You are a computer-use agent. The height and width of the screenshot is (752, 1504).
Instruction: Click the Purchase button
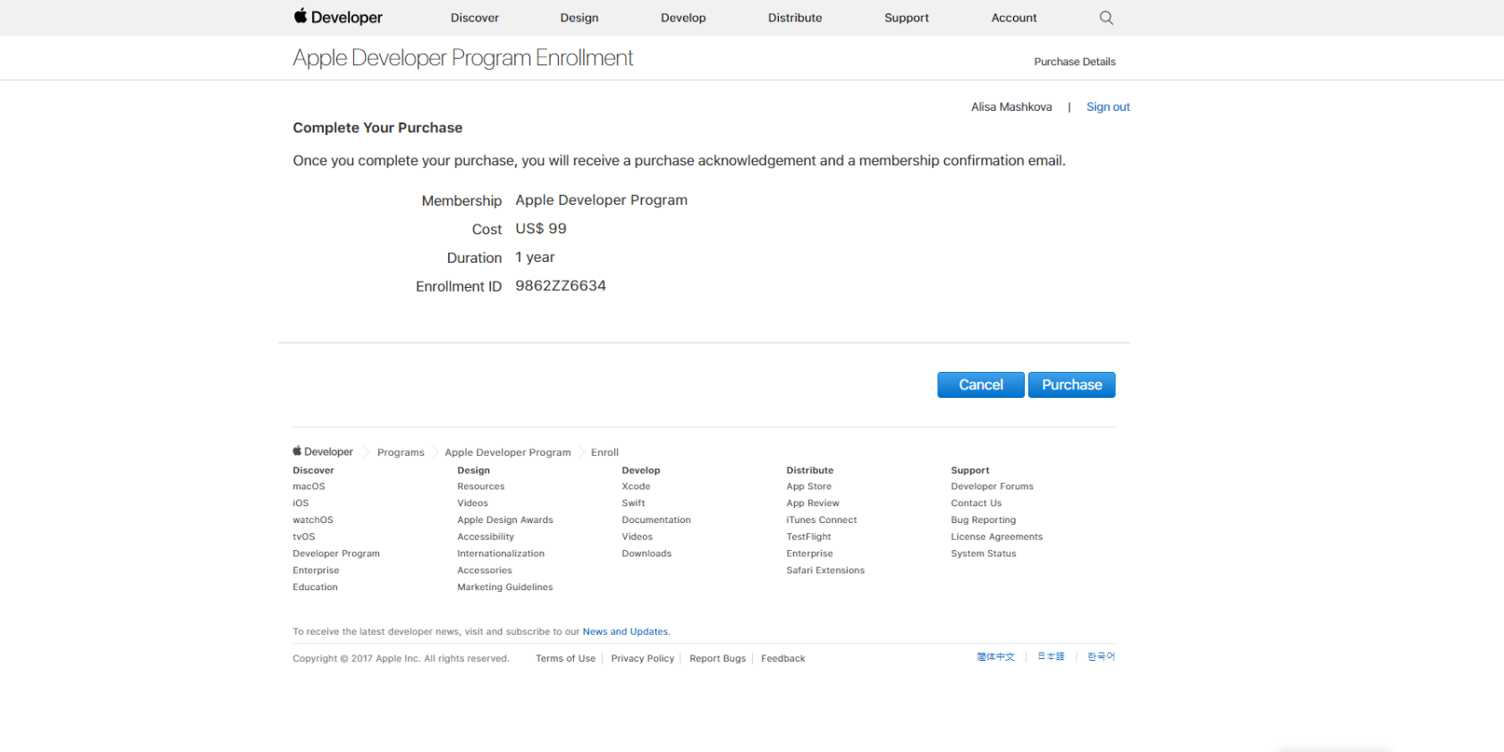[1072, 384]
